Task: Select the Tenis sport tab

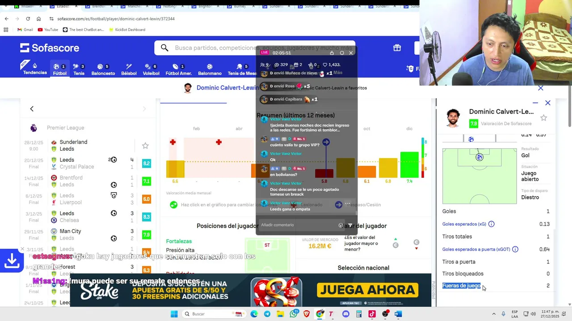Action: click(x=79, y=69)
